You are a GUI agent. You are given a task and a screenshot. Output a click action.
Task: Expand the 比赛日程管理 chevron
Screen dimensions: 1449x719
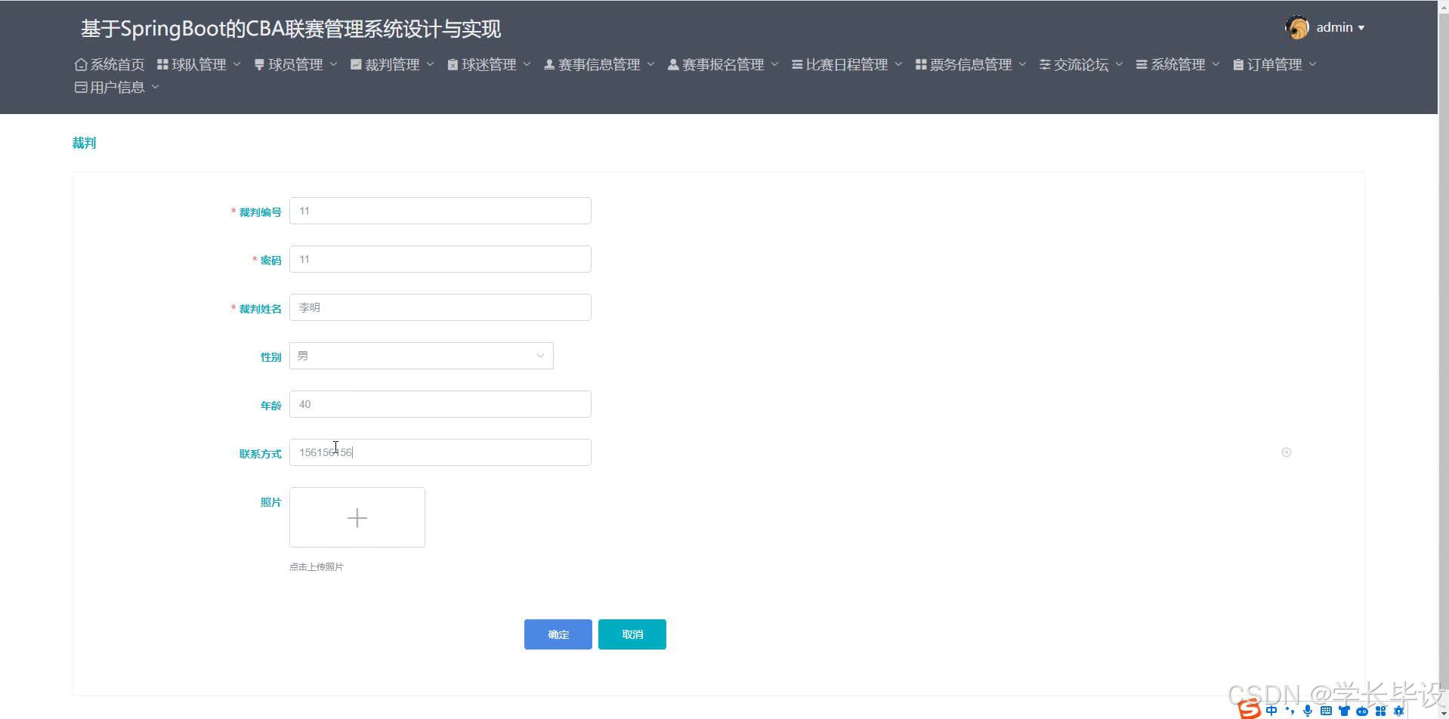(898, 65)
